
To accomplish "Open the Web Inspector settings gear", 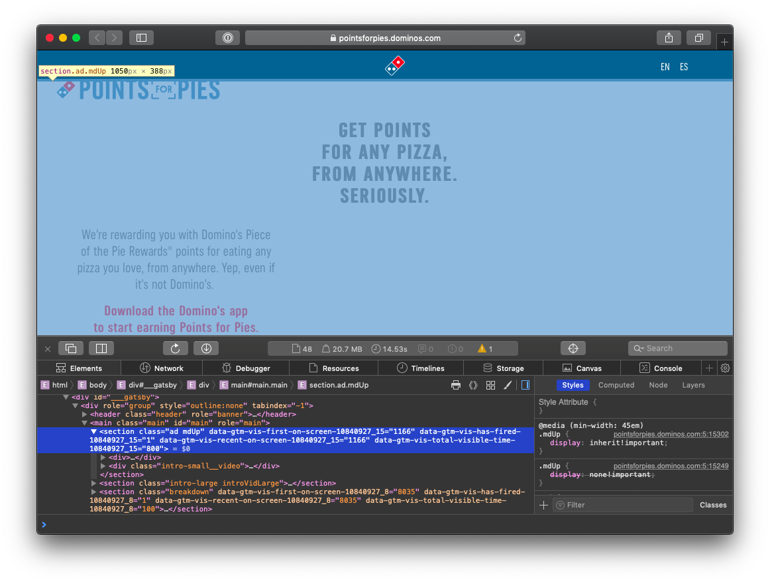I will click(x=725, y=368).
